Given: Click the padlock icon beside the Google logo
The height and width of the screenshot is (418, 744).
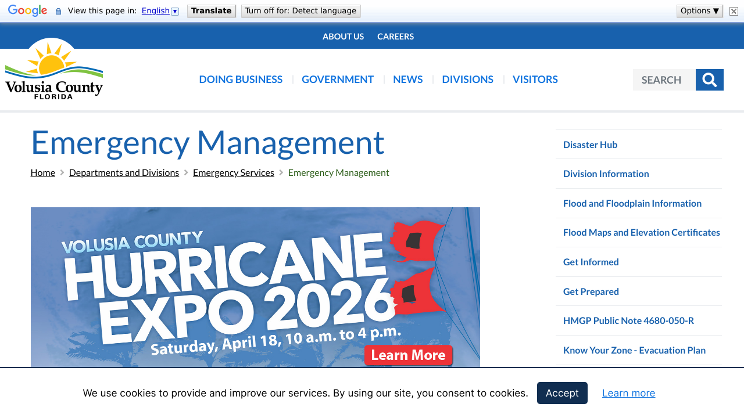Looking at the screenshot, I should (57, 10).
